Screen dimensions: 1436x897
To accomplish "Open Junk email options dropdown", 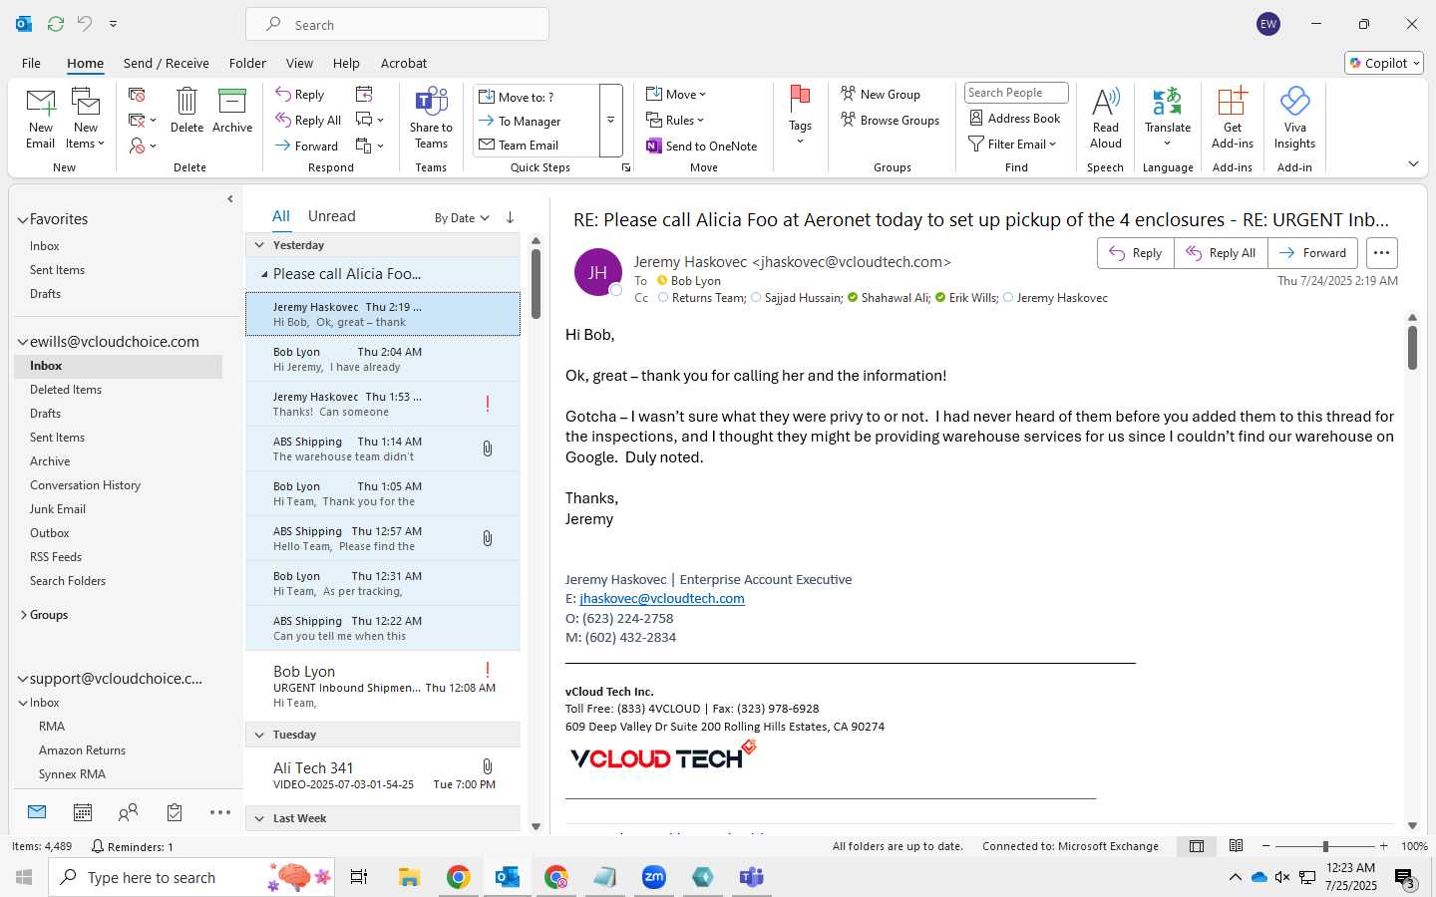I will 144,146.
